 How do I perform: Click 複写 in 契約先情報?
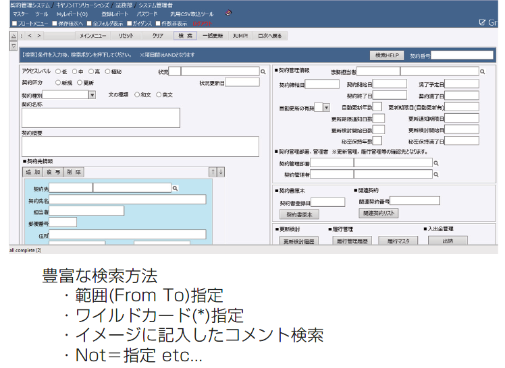point(53,173)
